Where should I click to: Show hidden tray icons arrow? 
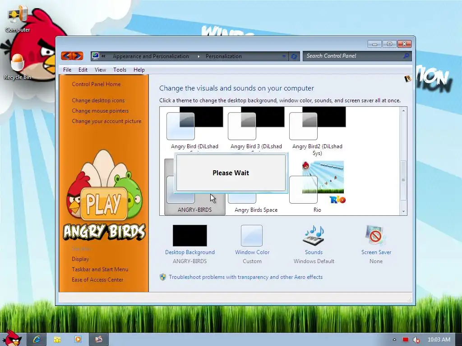[x=394, y=340]
